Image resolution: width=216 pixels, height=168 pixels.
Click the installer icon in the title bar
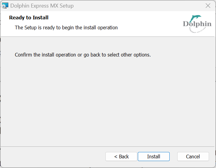click(5, 6)
